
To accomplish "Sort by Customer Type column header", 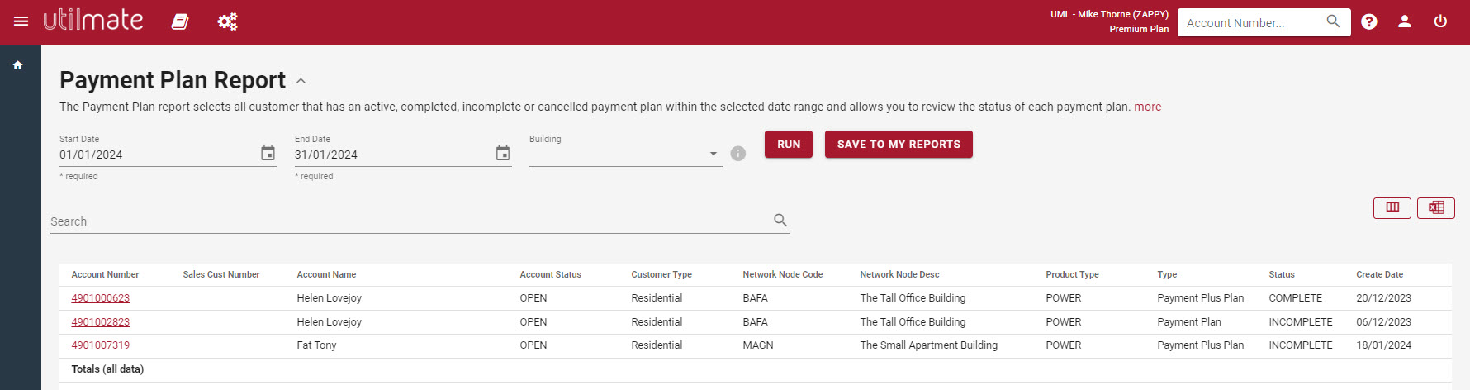I will tap(661, 274).
